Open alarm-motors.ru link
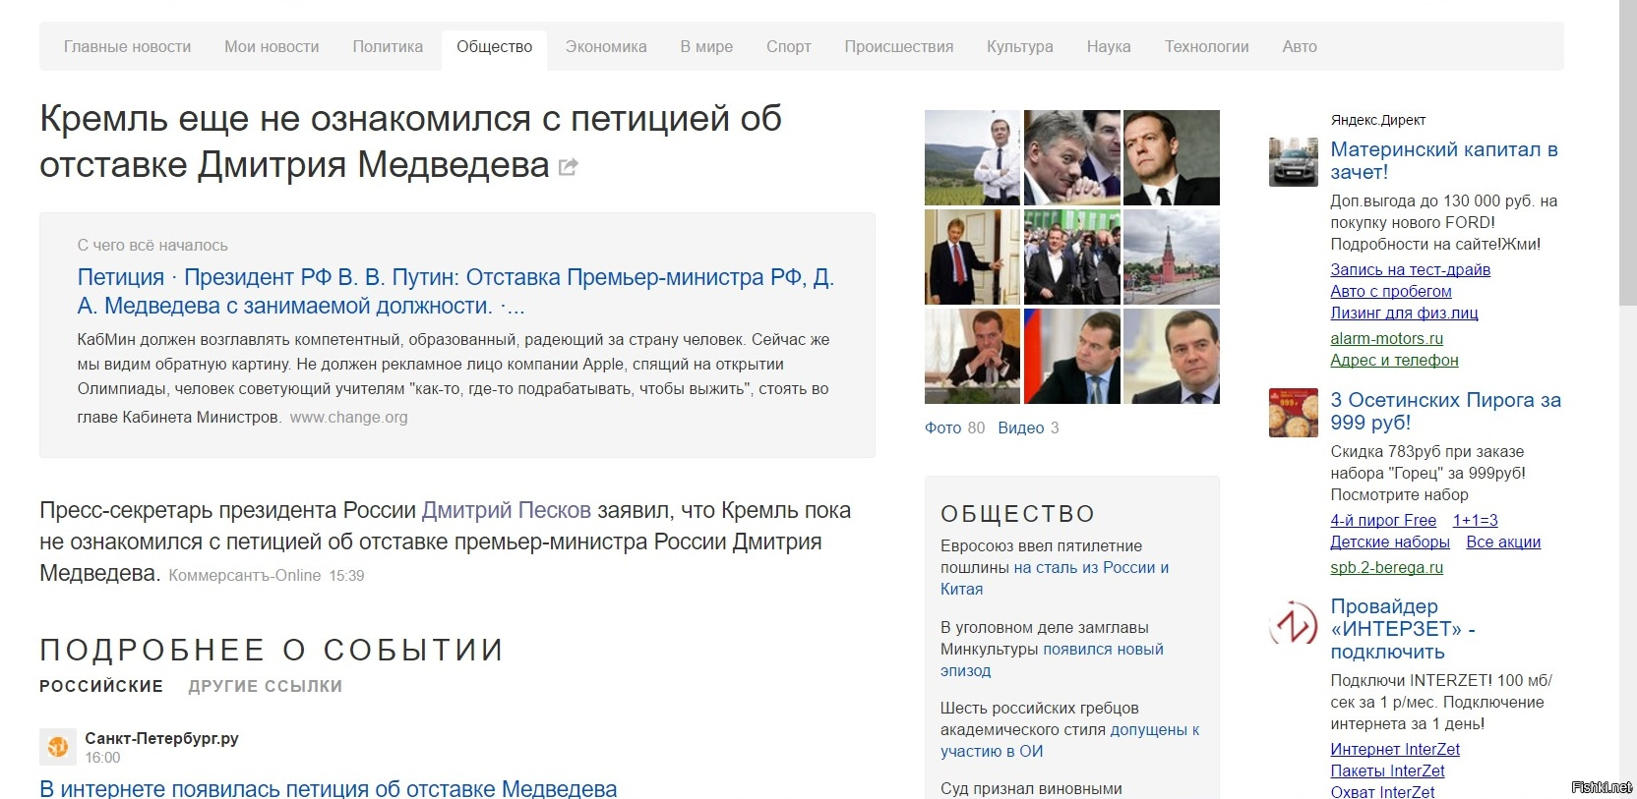The height and width of the screenshot is (799, 1637). (1386, 338)
